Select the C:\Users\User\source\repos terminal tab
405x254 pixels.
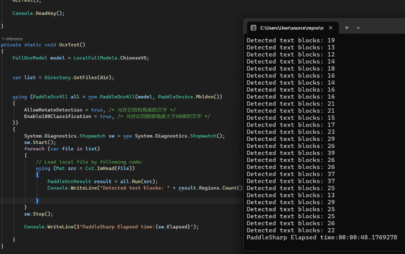tap(293, 28)
